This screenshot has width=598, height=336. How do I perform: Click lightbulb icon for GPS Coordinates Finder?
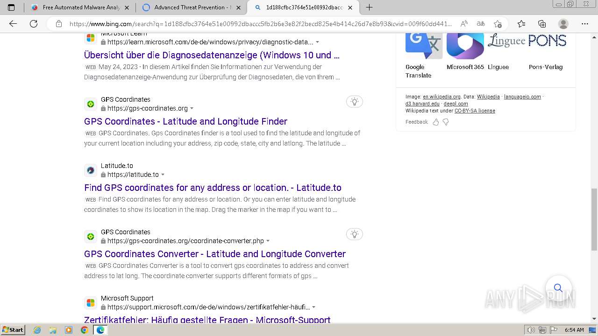click(355, 102)
